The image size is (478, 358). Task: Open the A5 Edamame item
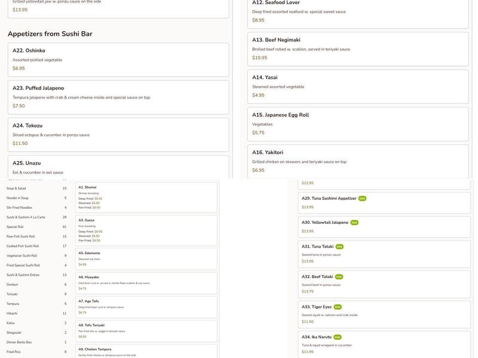tap(146, 258)
